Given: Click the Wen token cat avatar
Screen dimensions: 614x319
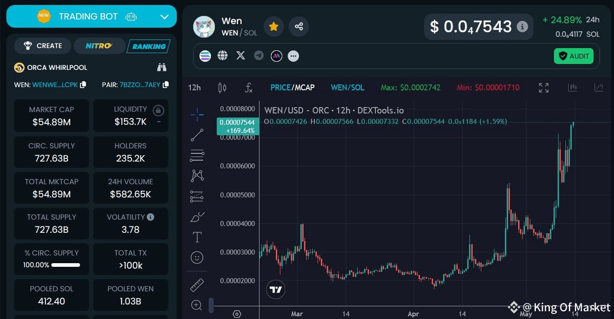Looking at the screenshot, I should 204,27.
